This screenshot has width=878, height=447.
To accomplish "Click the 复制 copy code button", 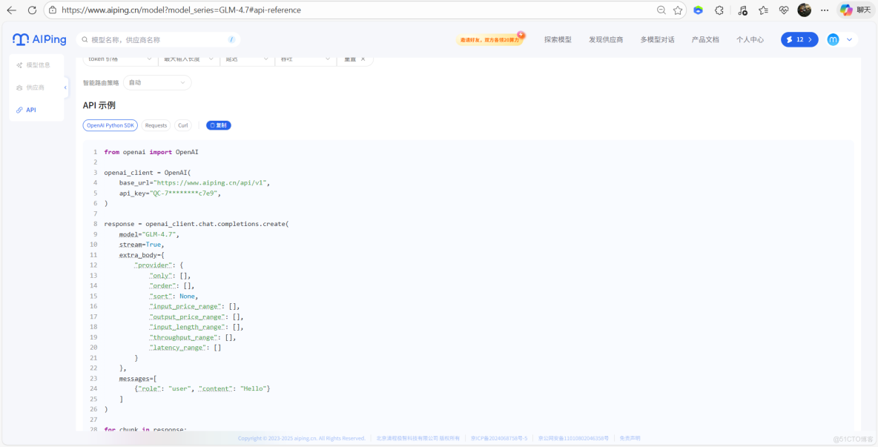I will [x=218, y=125].
